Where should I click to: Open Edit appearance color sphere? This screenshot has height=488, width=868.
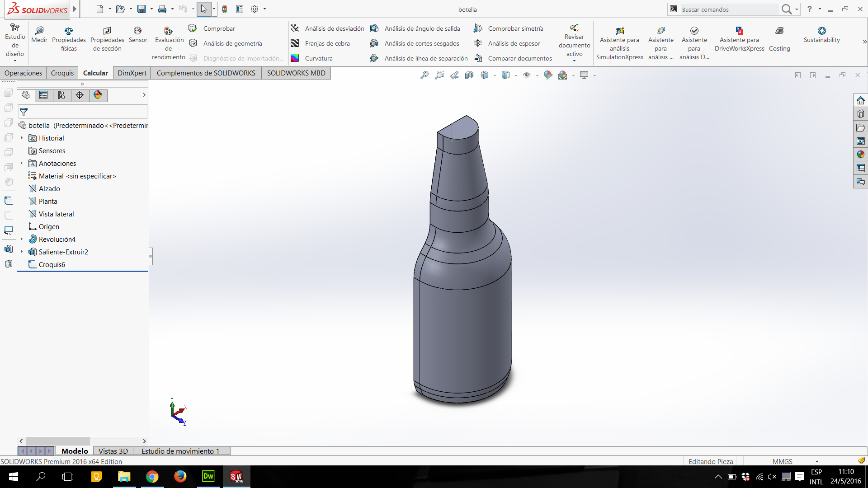(548, 75)
